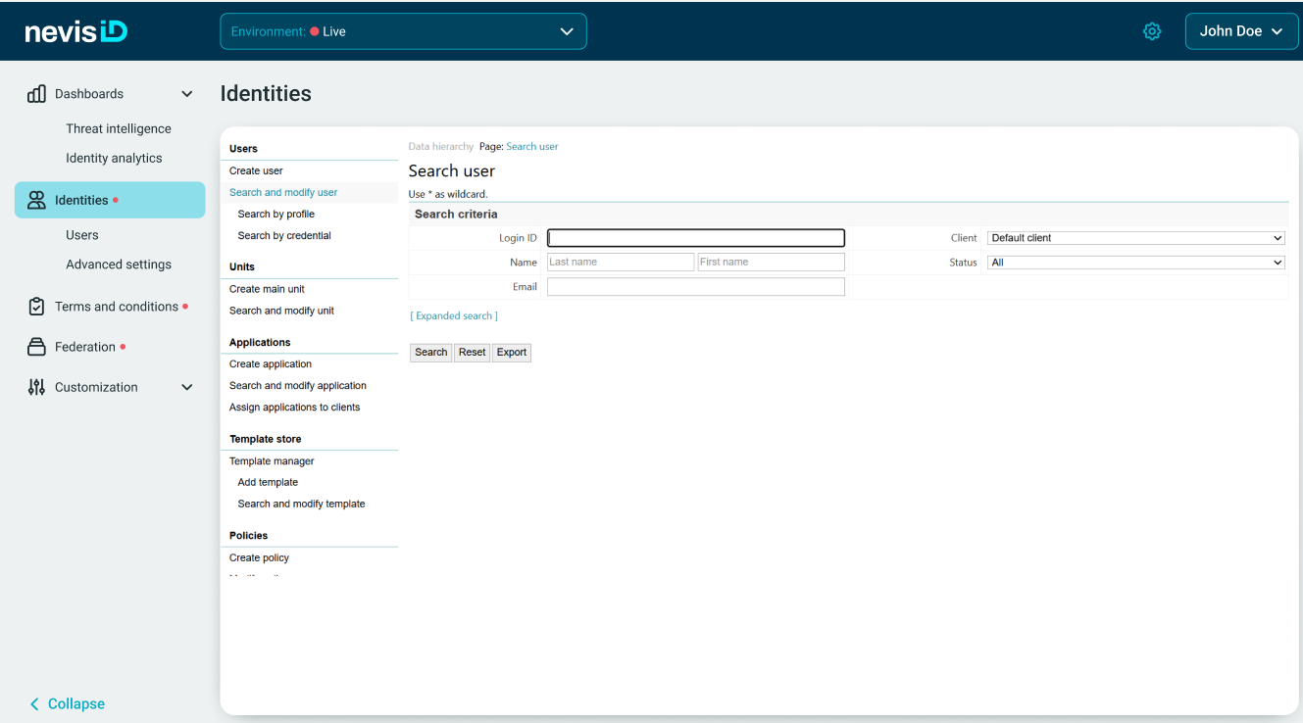Click the Units section heading

pos(242,266)
